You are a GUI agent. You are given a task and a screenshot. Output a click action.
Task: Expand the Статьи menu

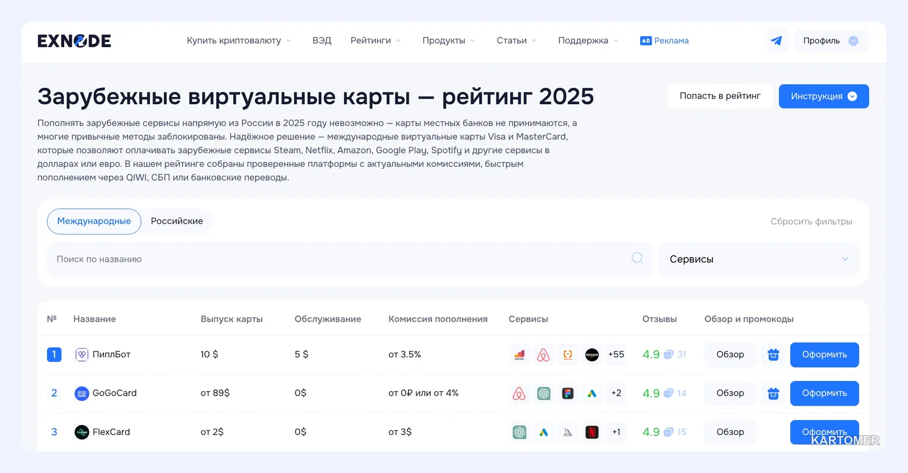tap(517, 40)
